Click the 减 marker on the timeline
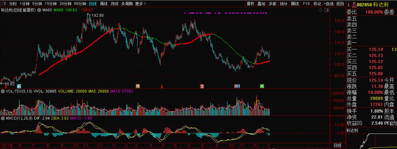Image resolution: width=397 pixels, height=149 pixels. [x=262, y=86]
